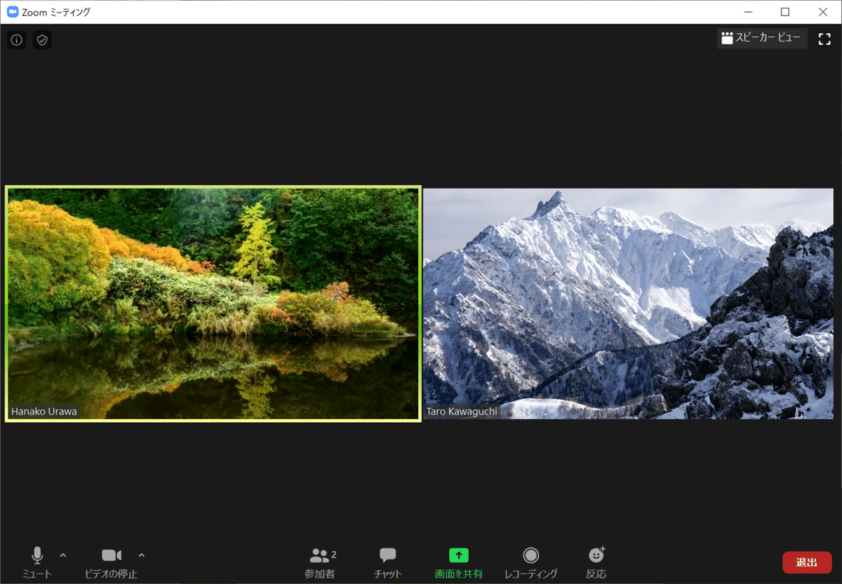The image size is (842, 584).
Task: Start screen sharing (画面を共有)
Action: click(x=458, y=563)
